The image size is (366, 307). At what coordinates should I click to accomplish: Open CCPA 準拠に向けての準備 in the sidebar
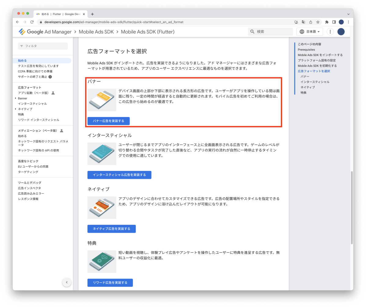tap(35, 71)
